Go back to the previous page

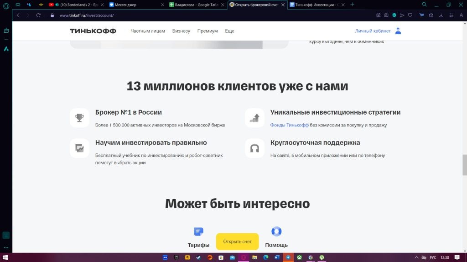18,15
